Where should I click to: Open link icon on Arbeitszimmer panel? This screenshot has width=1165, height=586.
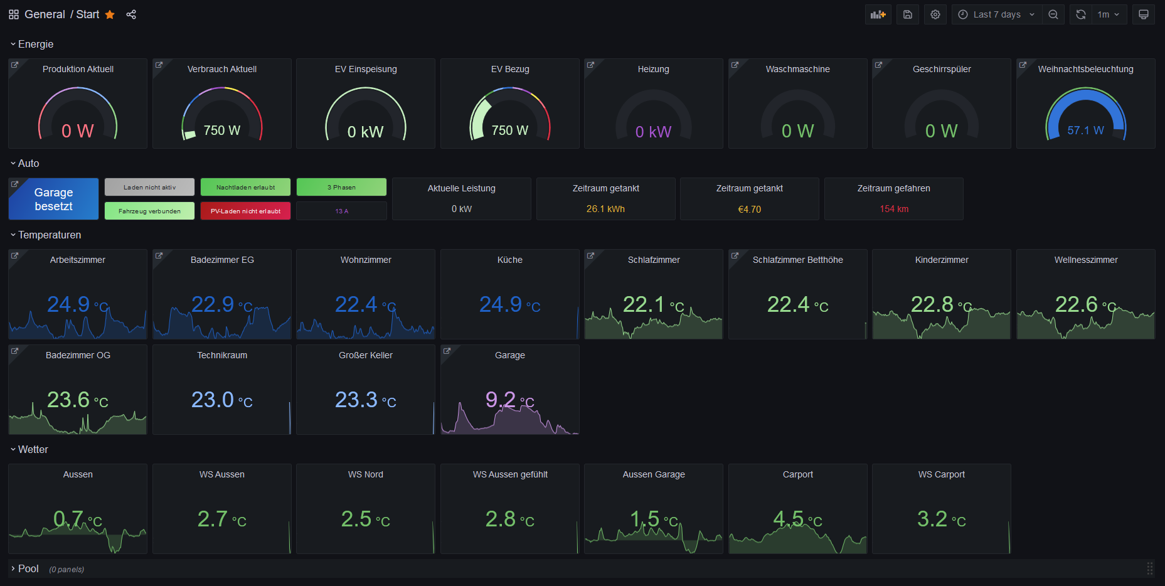tap(15, 255)
